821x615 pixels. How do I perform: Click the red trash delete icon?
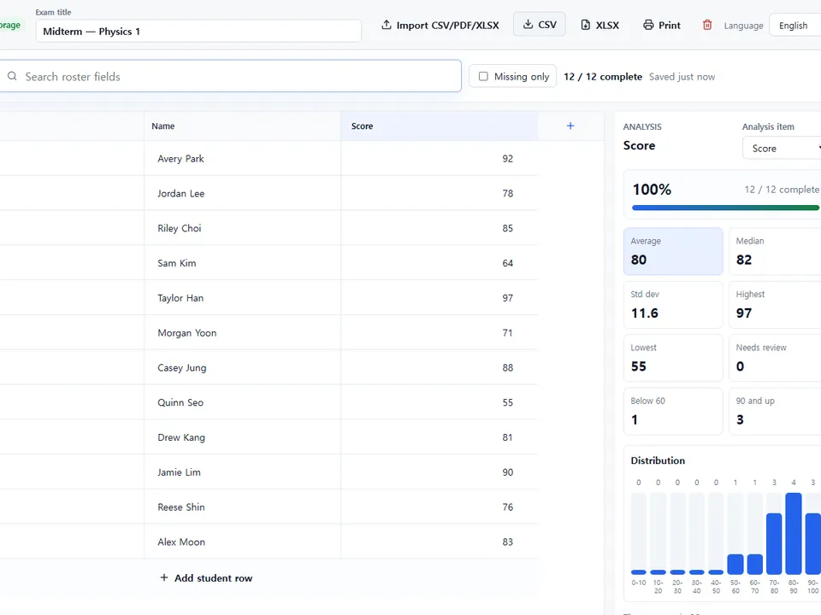click(x=707, y=25)
